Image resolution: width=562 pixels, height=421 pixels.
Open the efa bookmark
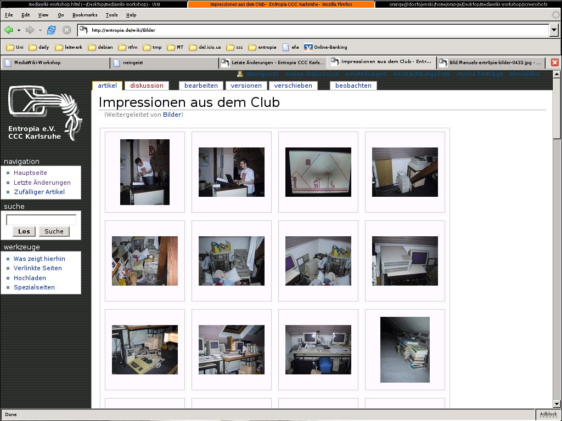pyautogui.click(x=291, y=47)
